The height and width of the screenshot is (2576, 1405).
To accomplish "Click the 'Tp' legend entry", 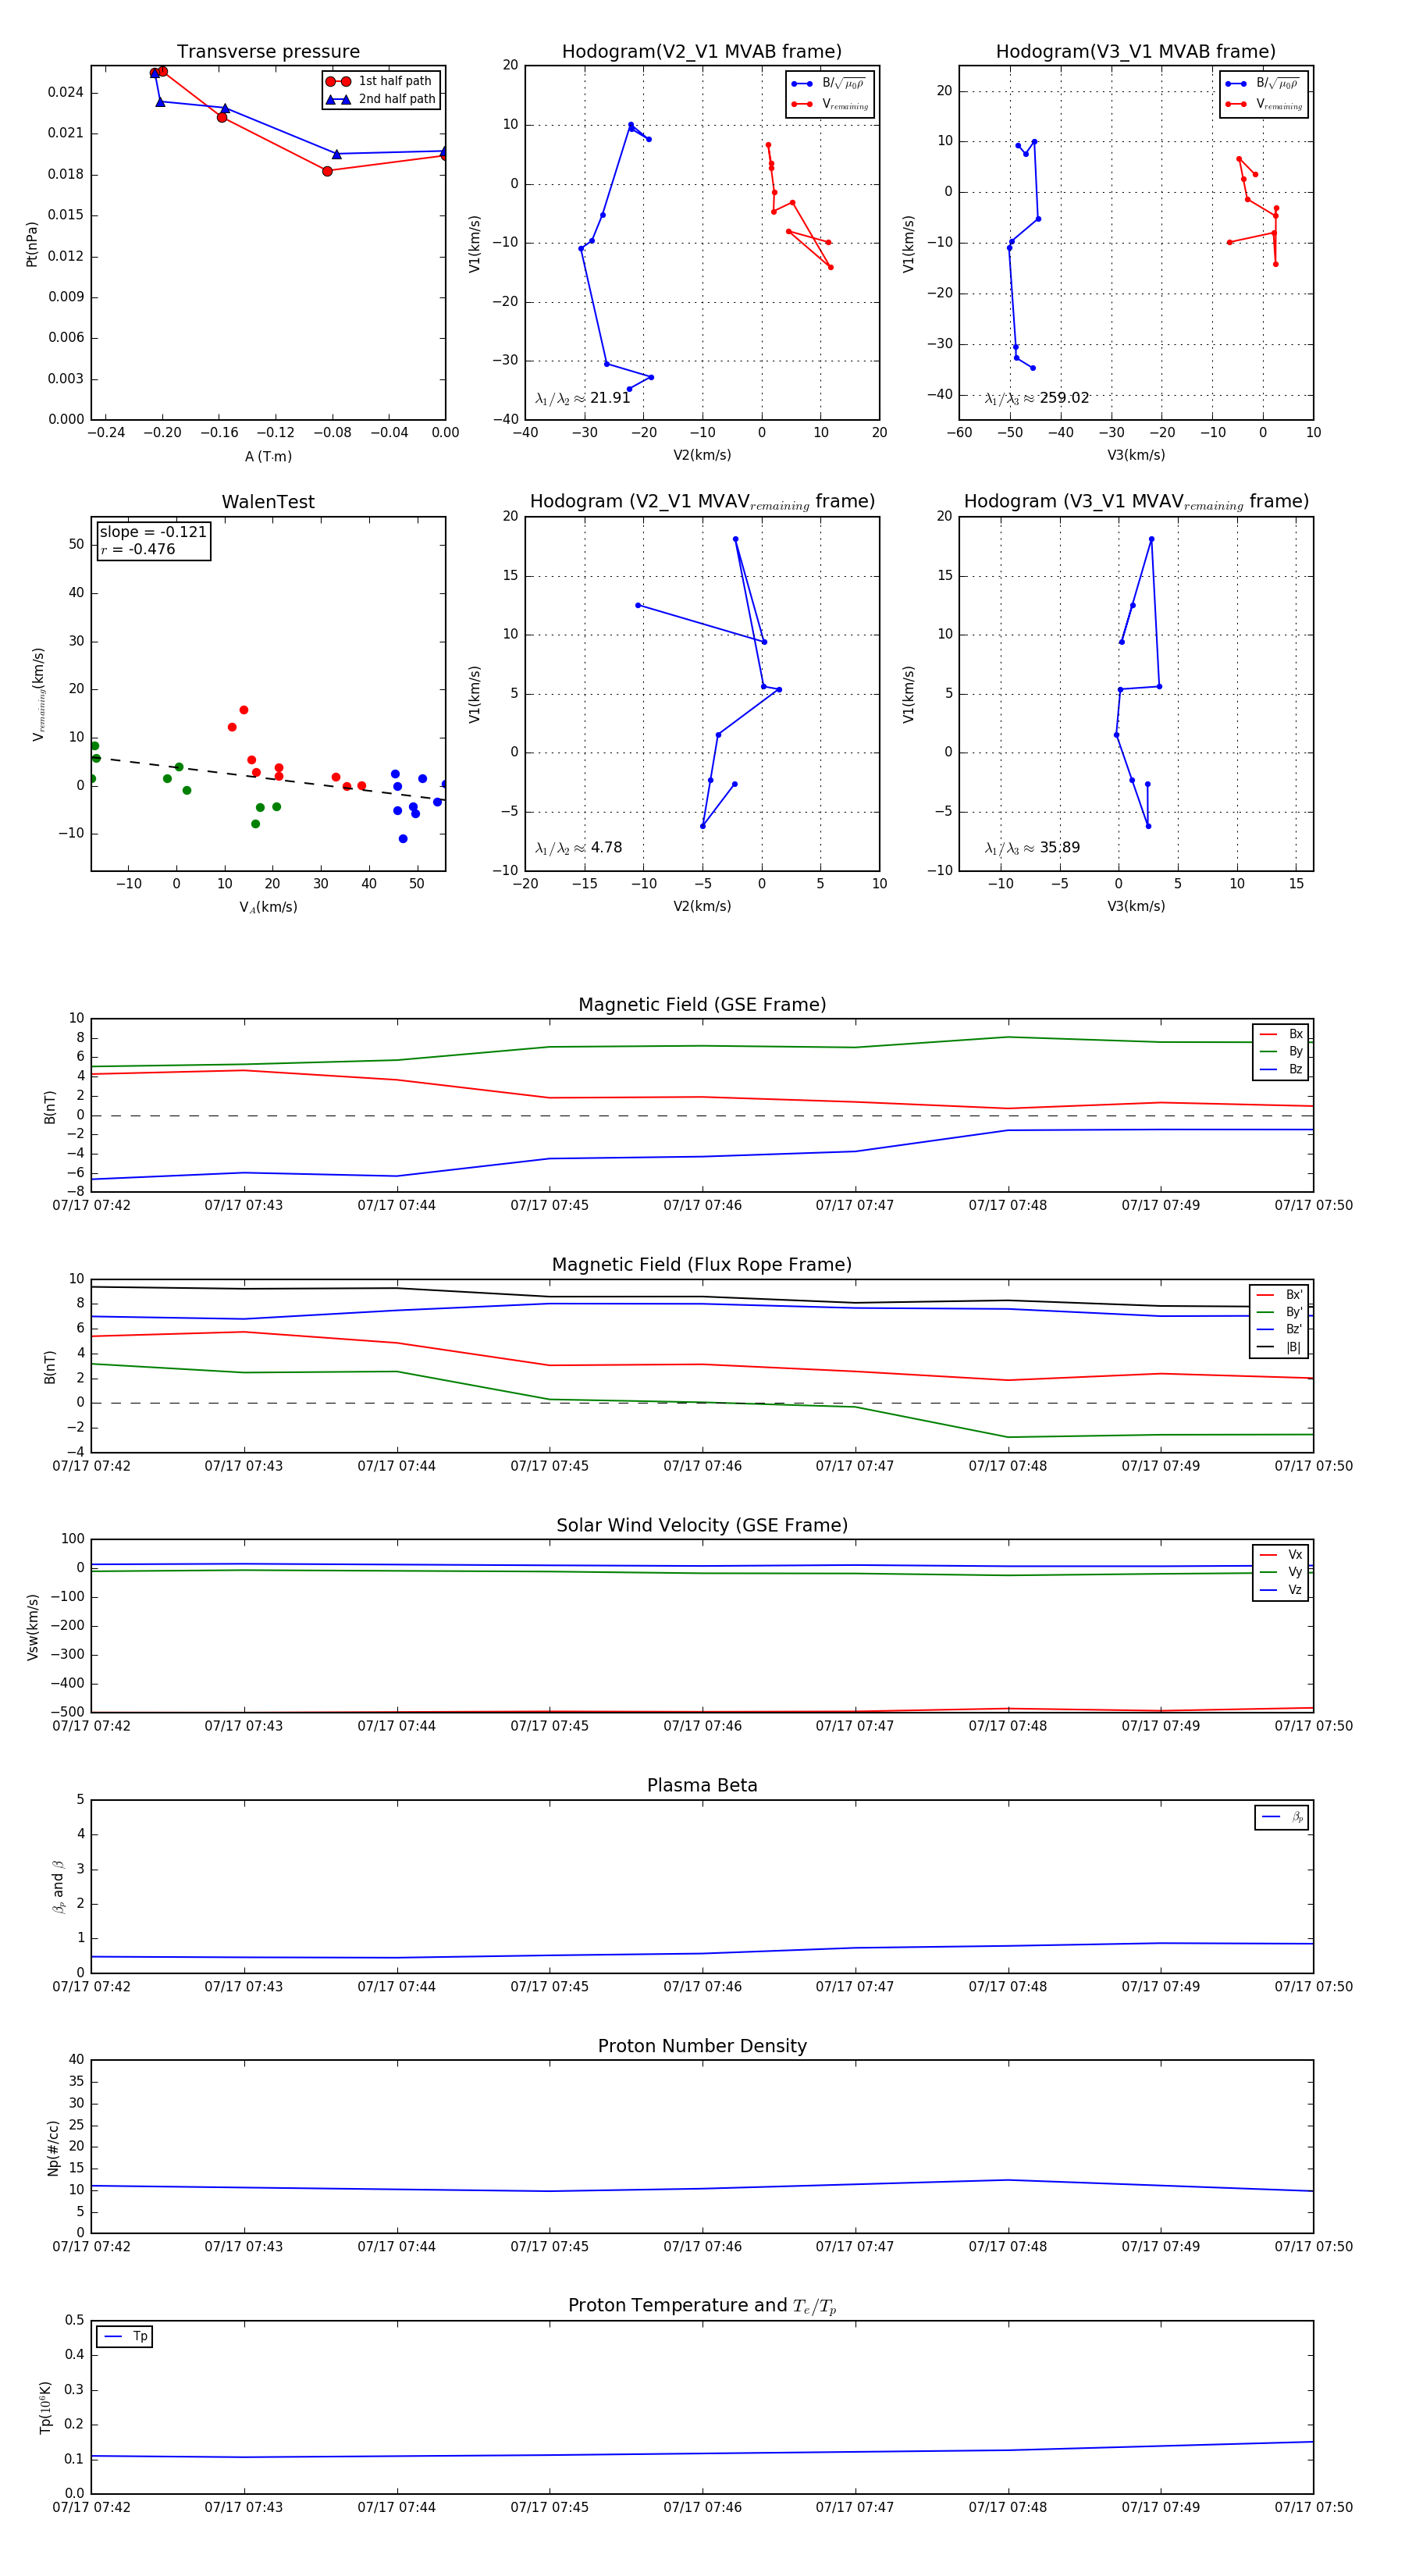I will tap(125, 2337).
